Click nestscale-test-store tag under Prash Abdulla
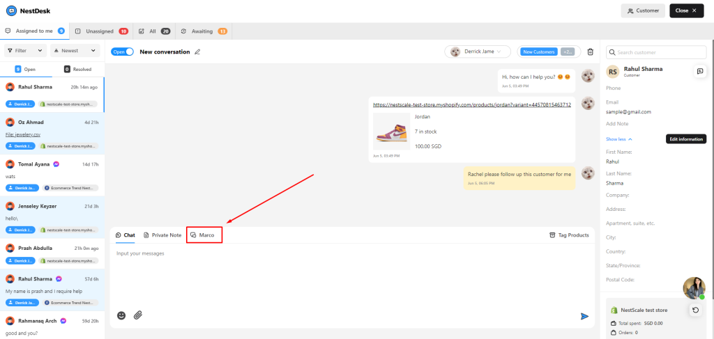The width and height of the screenshot is (714, 339). click(68, 261)
